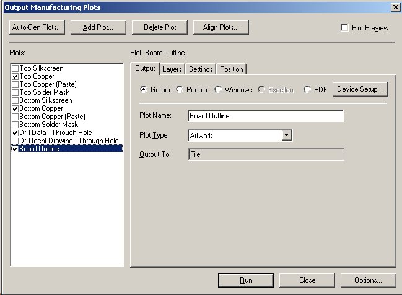The image size is (402, 295).
Task: Click the Plot Name text field
Action: point(265,116)
